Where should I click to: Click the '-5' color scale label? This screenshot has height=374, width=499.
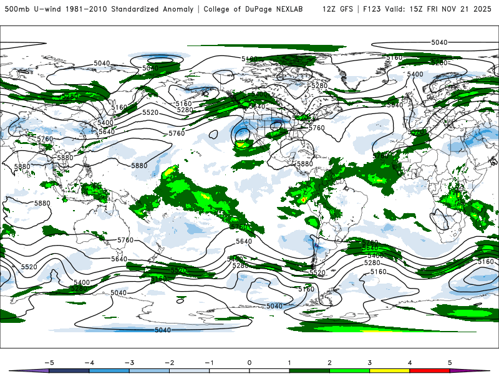point(49,363)
